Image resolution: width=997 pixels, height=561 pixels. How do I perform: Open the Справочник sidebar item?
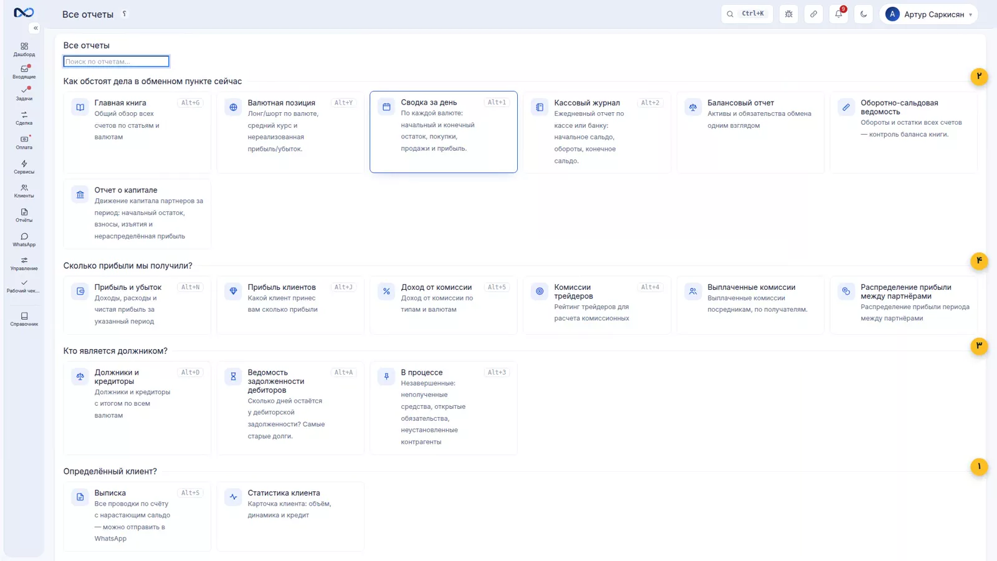pyautogui.click(x=24, y=319)
